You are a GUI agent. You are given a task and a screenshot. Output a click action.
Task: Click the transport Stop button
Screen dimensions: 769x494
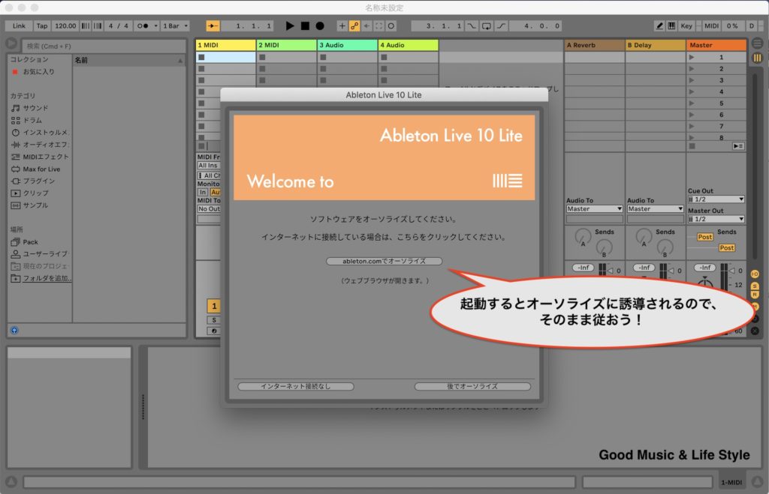[305, 26]
